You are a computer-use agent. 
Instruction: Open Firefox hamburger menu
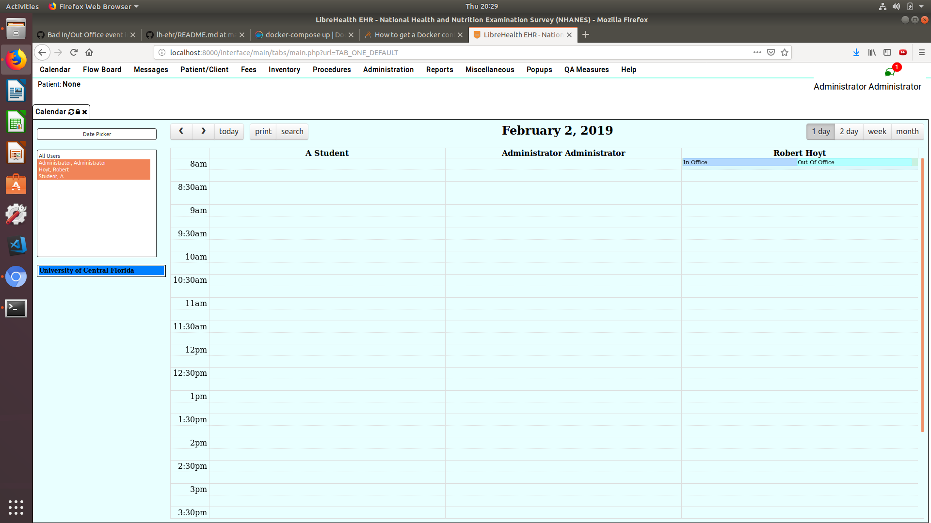coord(922,52)
